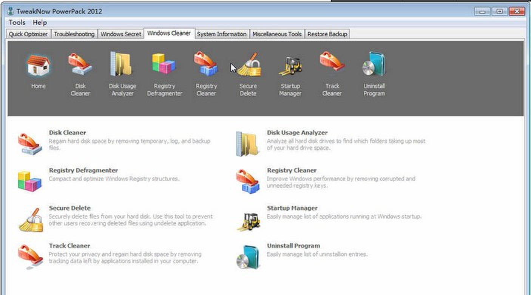Maximize the TweakNow PowerPack window
The width and height of the screenshot is (531, 295).
coord(500,12)
